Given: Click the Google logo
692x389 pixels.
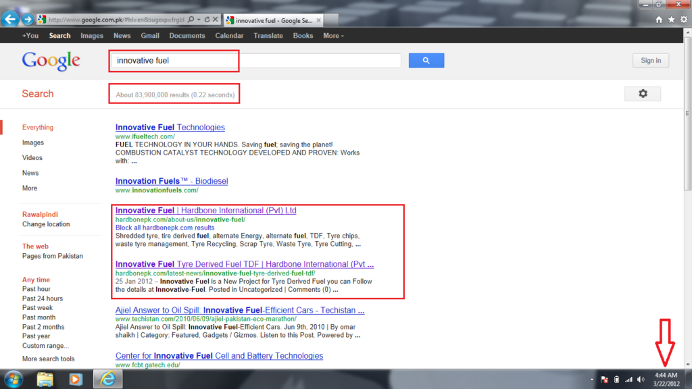Looking at the screenshot, I should click(51, 61).
